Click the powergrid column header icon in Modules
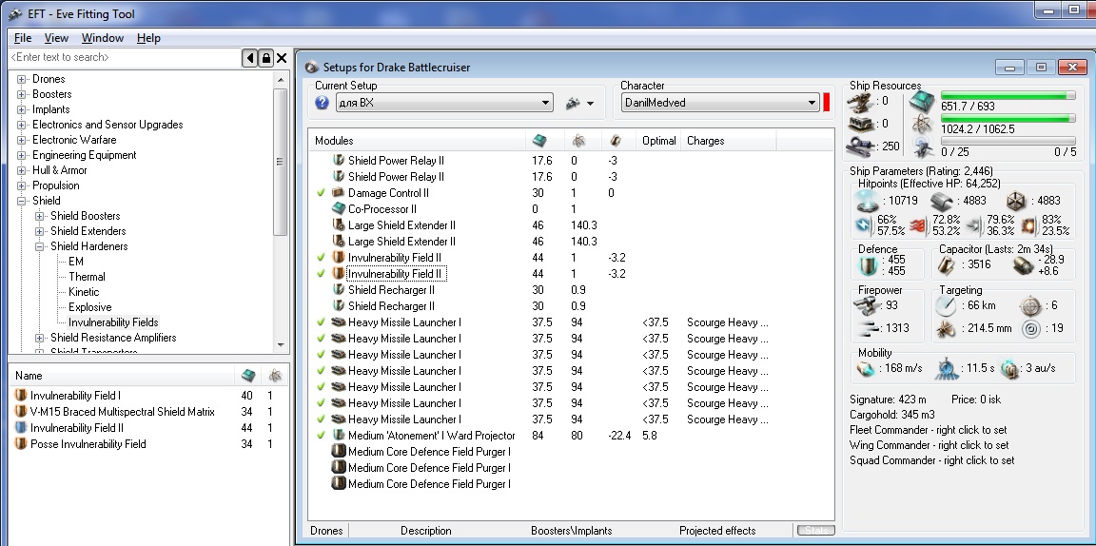Image resolution: width=1096 pixels, height=546 pixels. pos(578,141)
